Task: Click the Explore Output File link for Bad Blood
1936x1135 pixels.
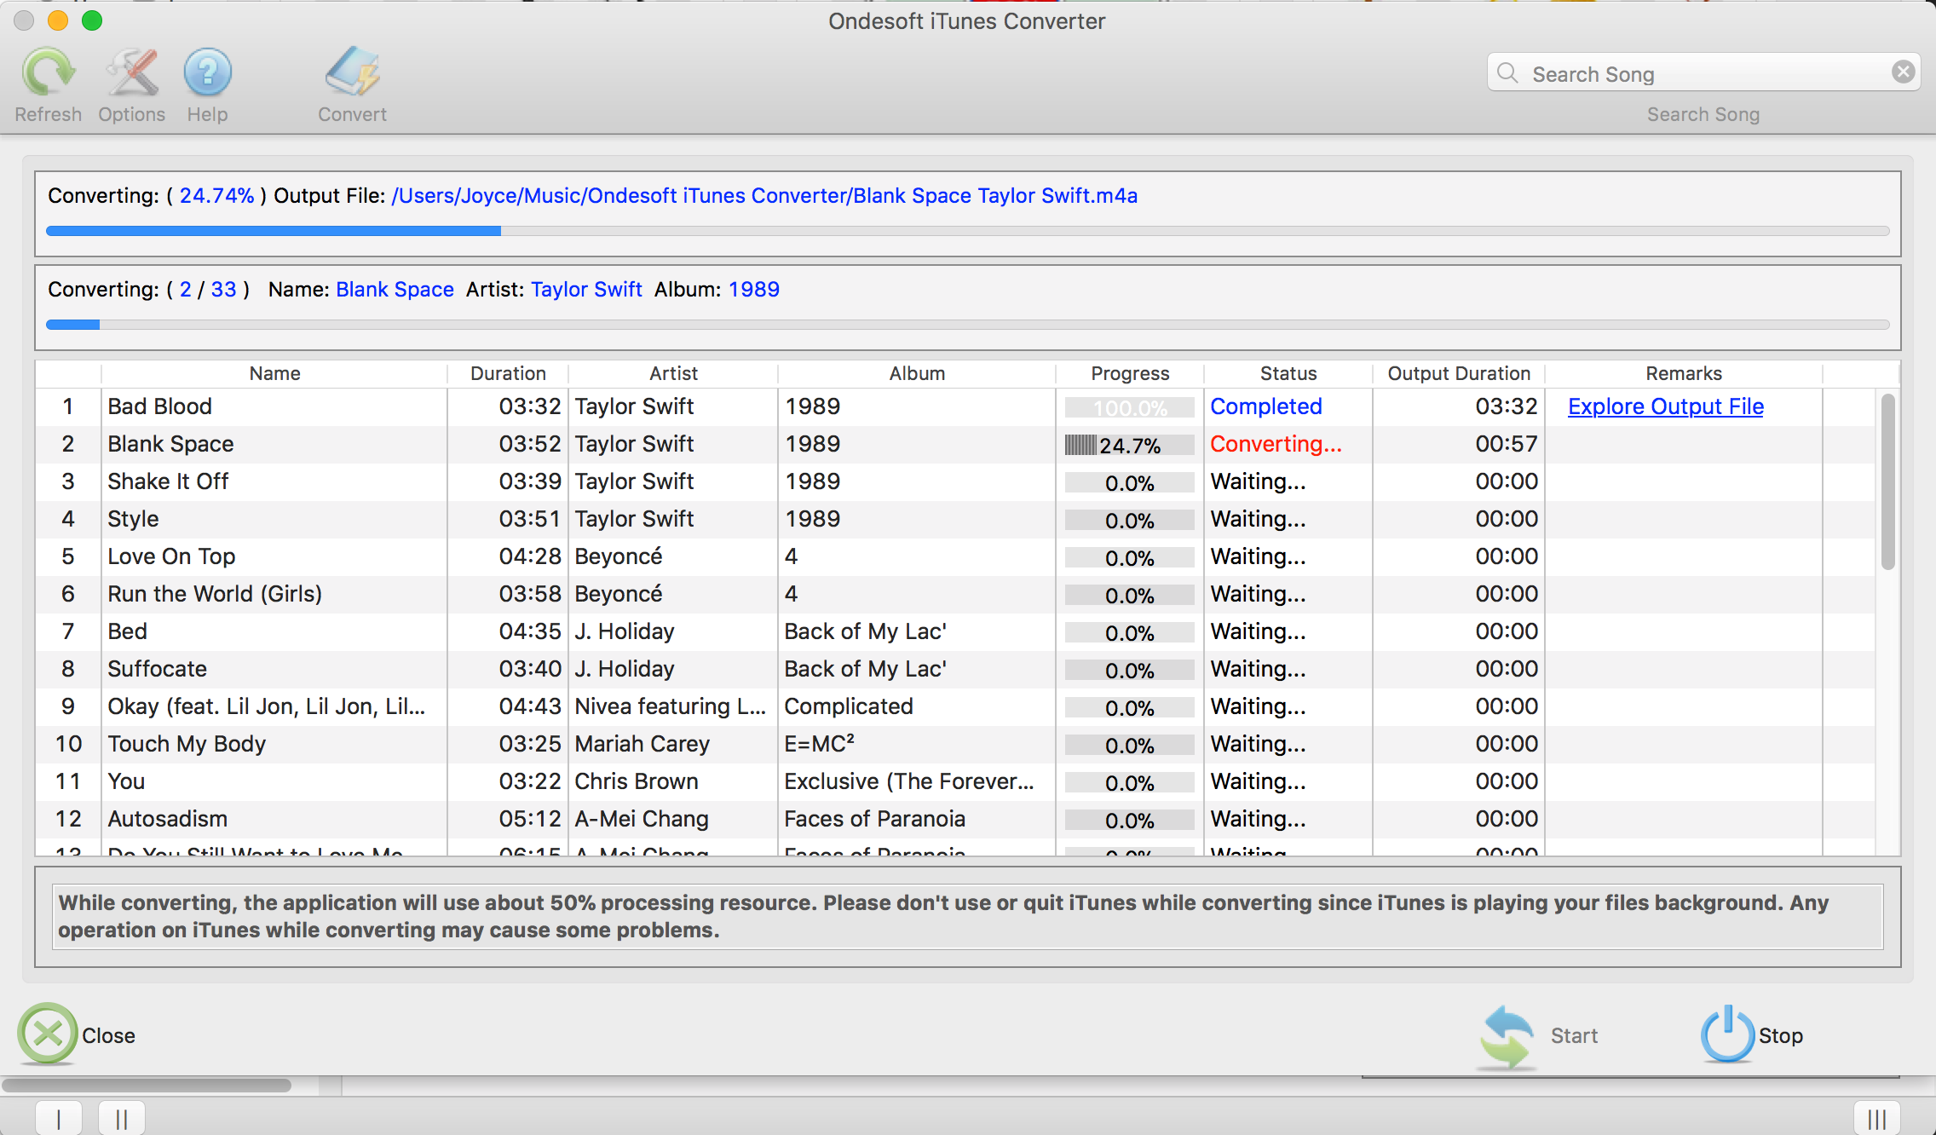Action: (1666, 404)
